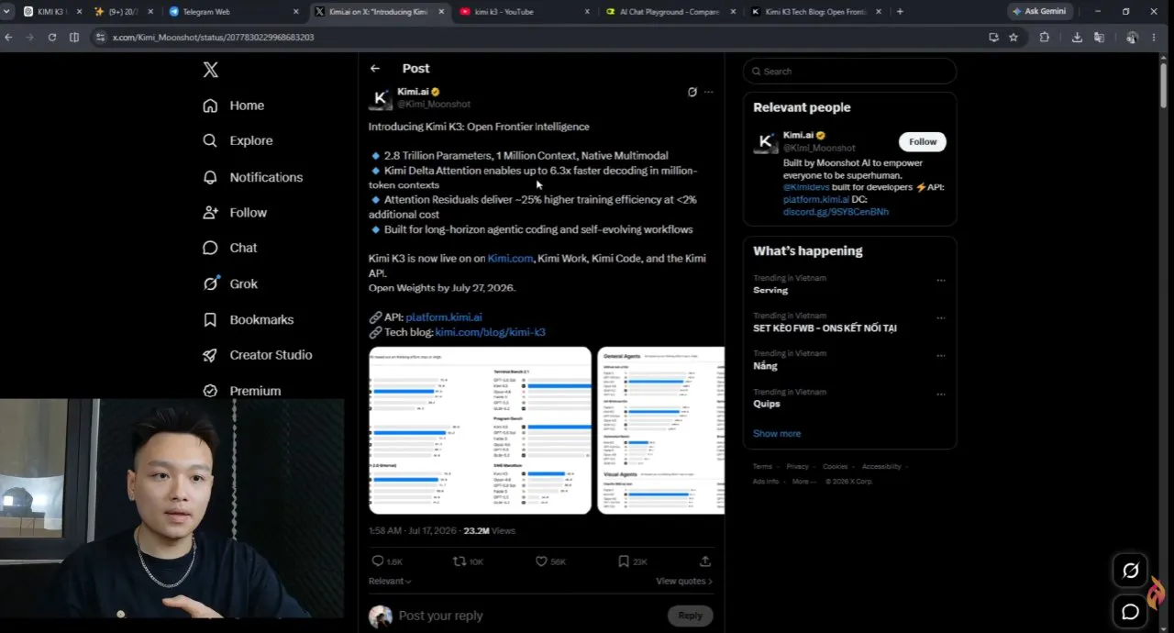
Task: Click browser back navigation arrow
Action: [x=8, y=37]
